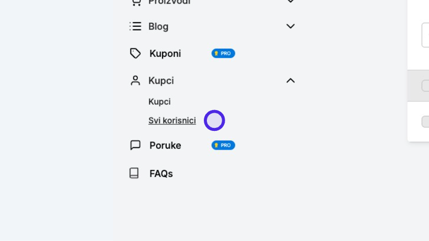
Task: Open the Svi korisnici link
Action: click(172, 121)
